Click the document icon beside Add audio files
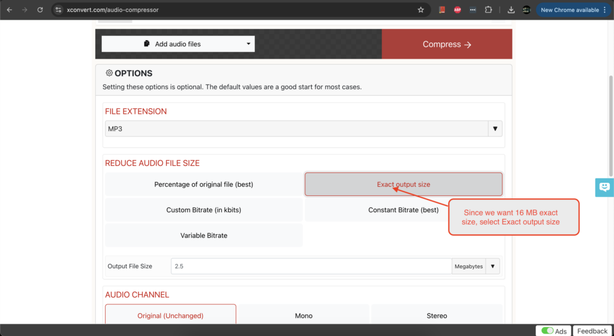 [147, 43]
